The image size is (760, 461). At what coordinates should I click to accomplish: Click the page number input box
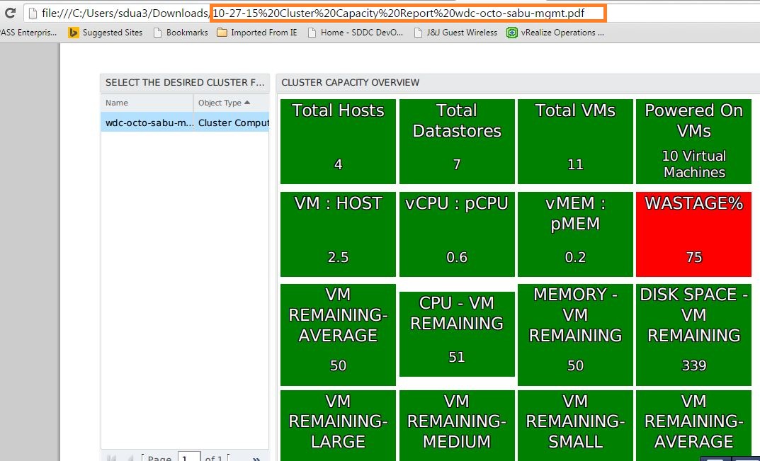(x=188, y=457)
